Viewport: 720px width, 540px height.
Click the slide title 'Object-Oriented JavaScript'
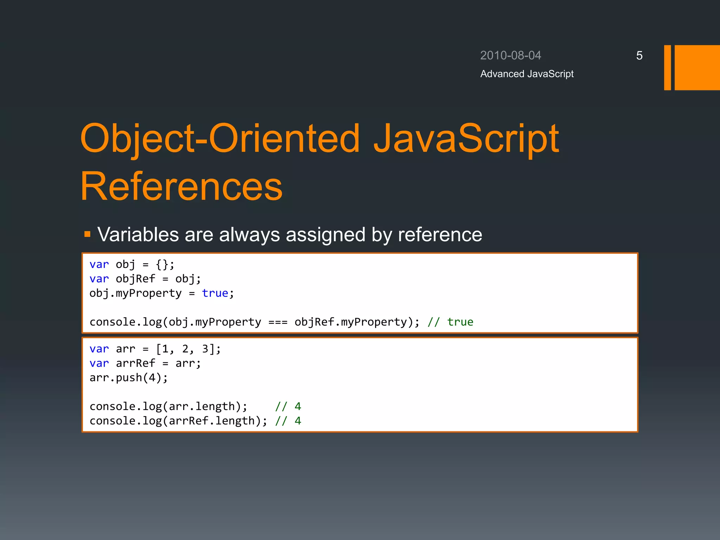click(319, 139)
